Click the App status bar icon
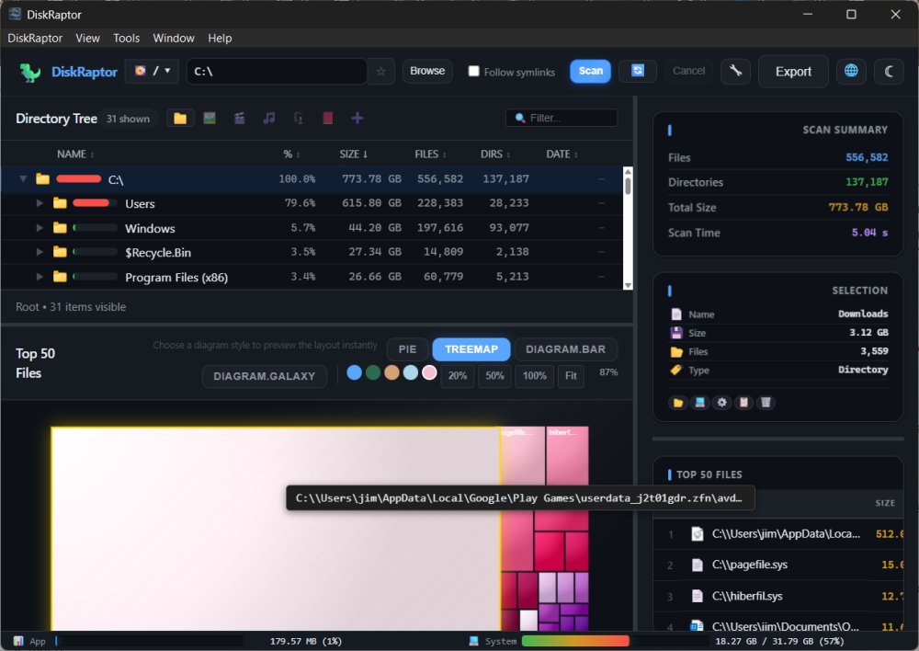The width and height of the screenshot is (919, 651). tap(18, 641)
